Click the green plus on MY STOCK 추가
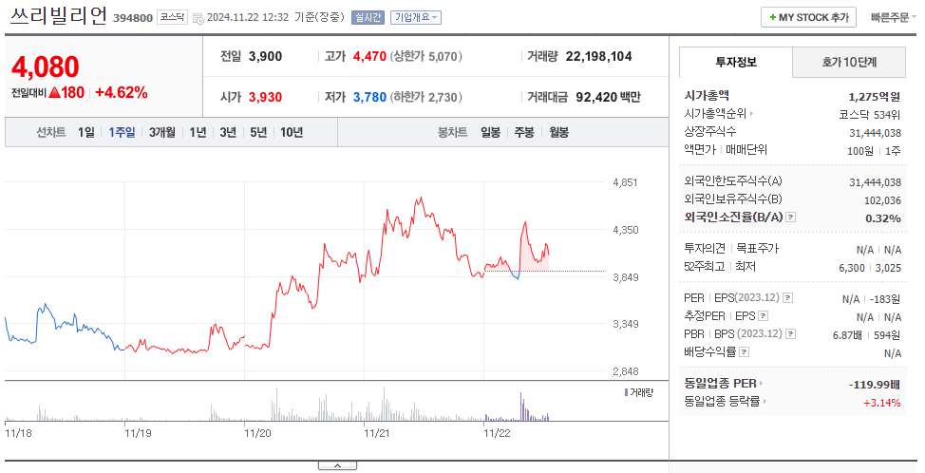Screen dimensions: 925x473 (773, 18)
